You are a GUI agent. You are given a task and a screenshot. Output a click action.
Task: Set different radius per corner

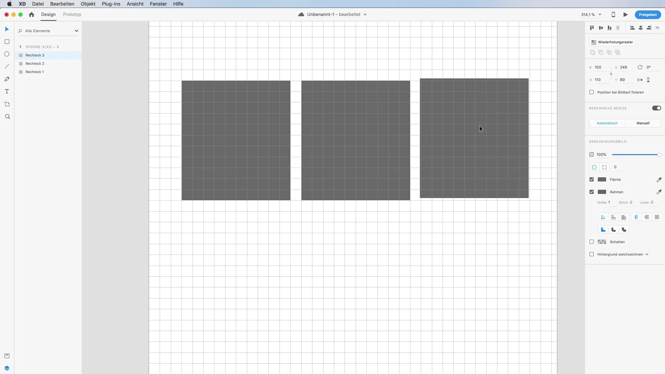[x=604, y=167]
